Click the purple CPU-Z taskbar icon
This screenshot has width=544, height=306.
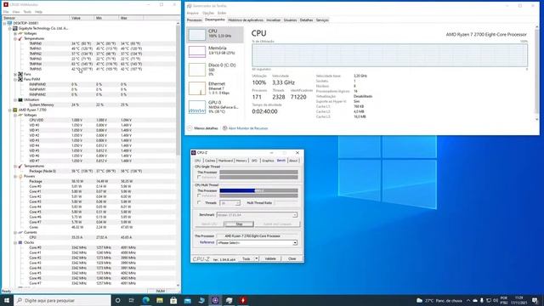[x=215, y=300]
